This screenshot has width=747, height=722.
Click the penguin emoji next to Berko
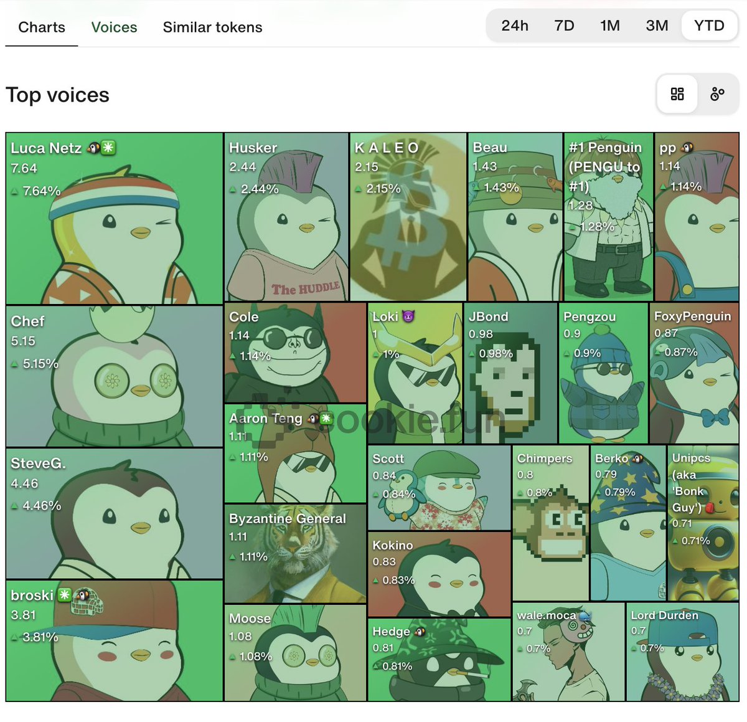pos(638,458)
